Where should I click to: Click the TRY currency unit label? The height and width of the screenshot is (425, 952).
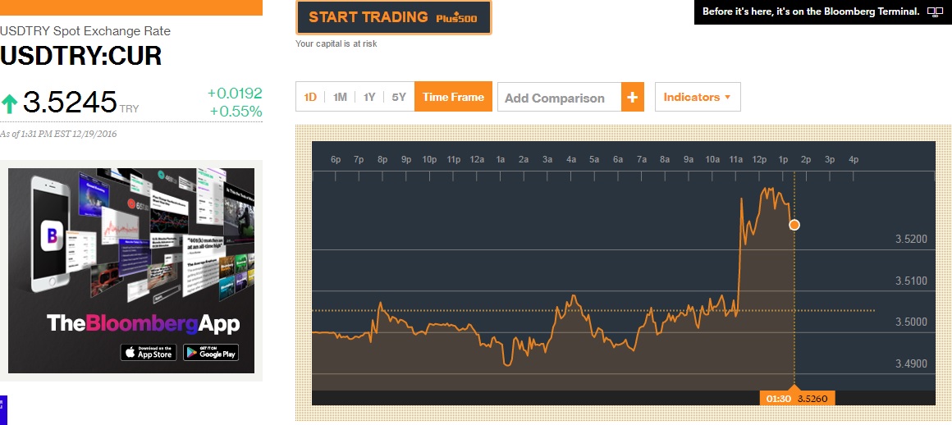pos(130,109)
